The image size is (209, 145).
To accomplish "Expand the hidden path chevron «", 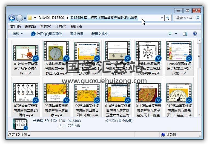I will (x=35, y=18).
